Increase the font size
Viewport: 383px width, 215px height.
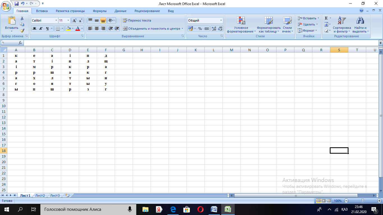click(x=75, y=20)
